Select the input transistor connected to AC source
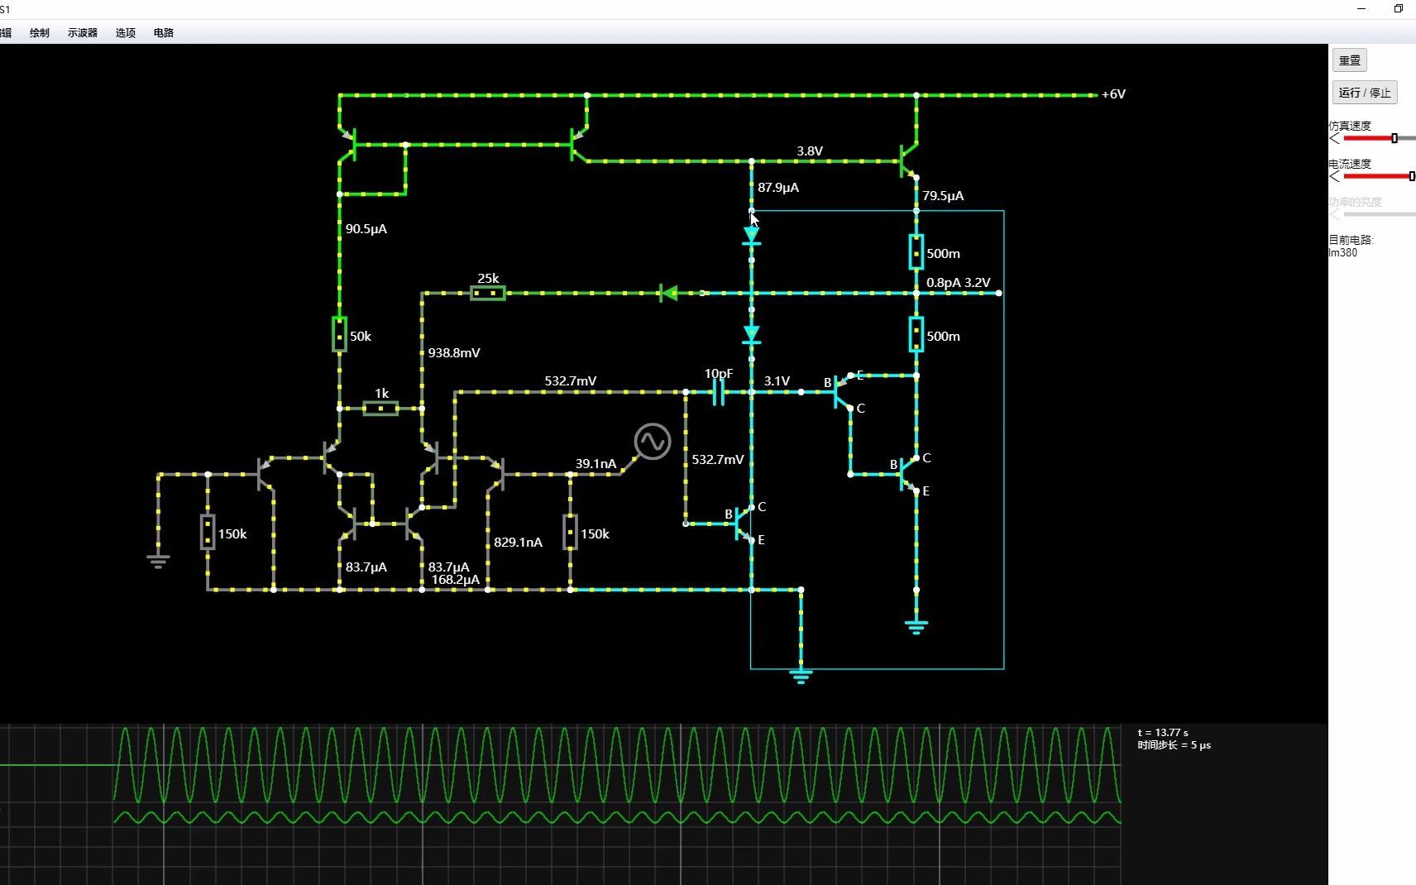The image size is (1416, 885). [x=495, y=474]
